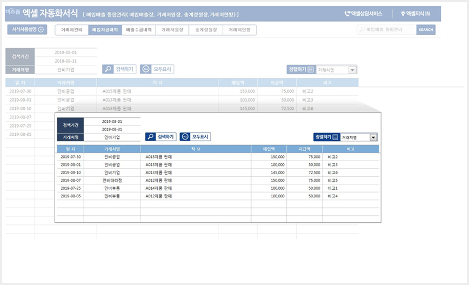
Task: Open the 거래처명 sort dropdown in popup
Action: tap(373, 137)
